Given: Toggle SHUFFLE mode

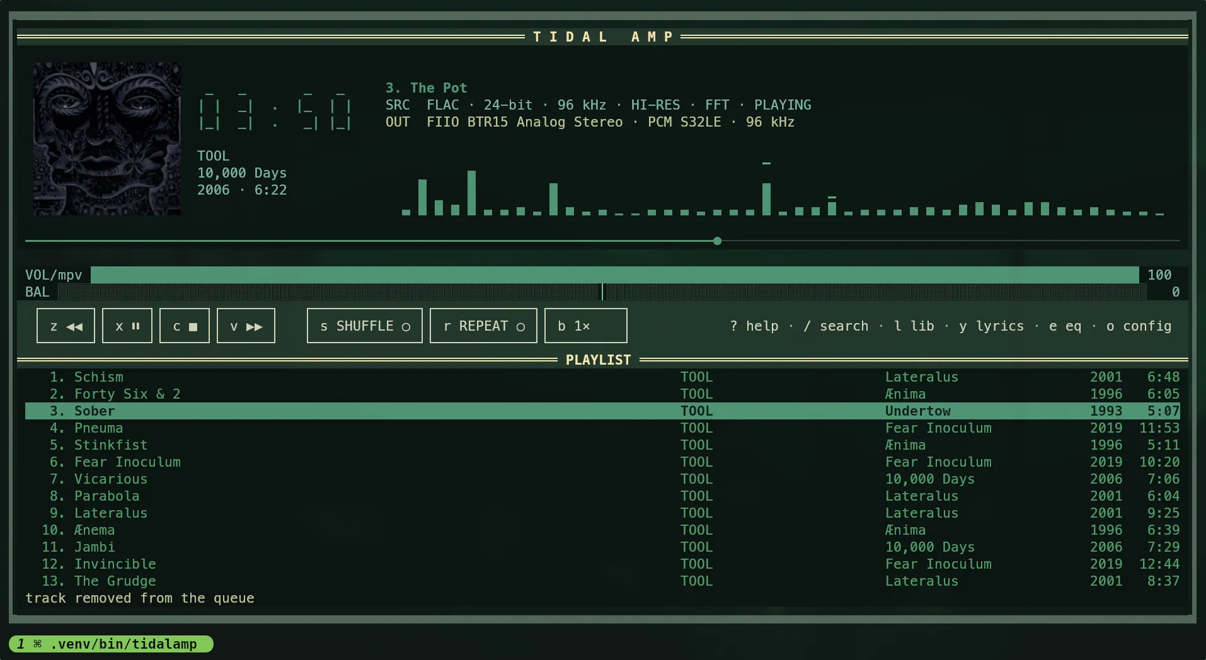Looking at the screenshot, I should 365,326.
